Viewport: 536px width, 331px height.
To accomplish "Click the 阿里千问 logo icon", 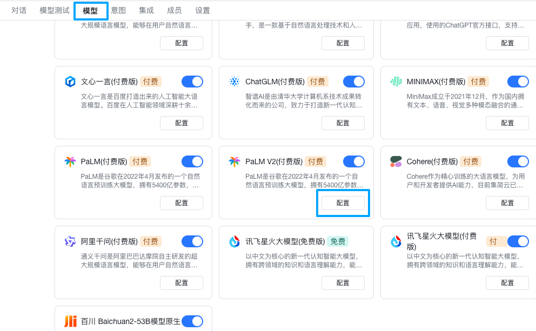I will pyautogui.click(x=70, y=241).
